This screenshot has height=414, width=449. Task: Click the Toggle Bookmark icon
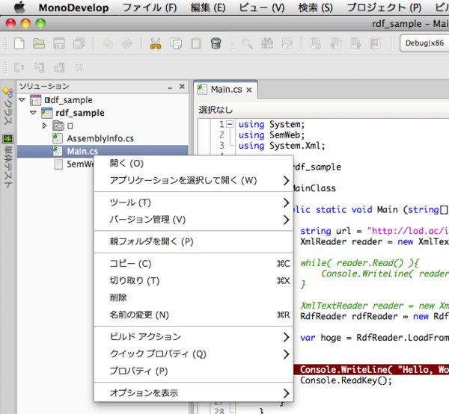click(x=316, y=43)
